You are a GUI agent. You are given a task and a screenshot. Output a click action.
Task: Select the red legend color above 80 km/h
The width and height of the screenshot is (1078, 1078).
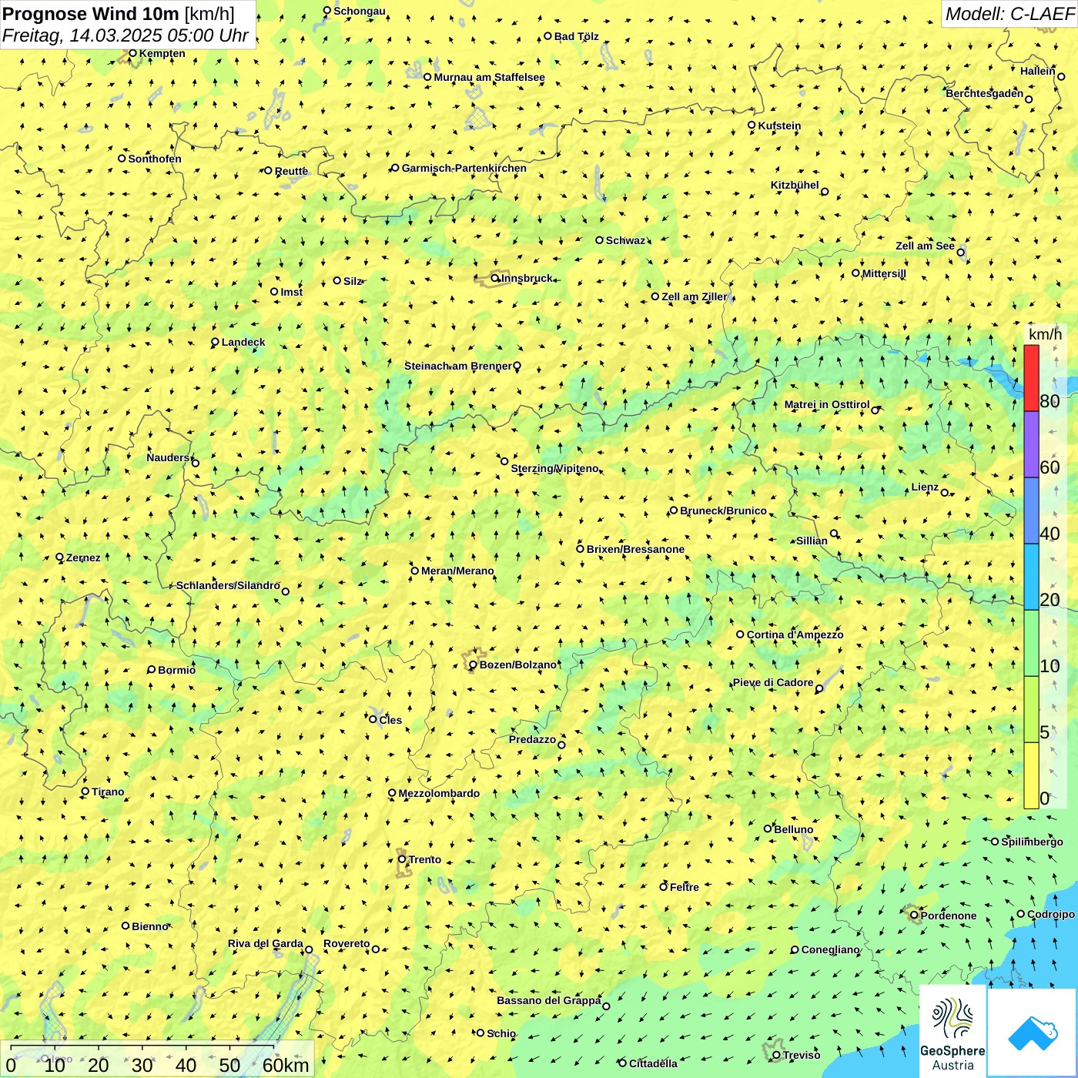1031,378
